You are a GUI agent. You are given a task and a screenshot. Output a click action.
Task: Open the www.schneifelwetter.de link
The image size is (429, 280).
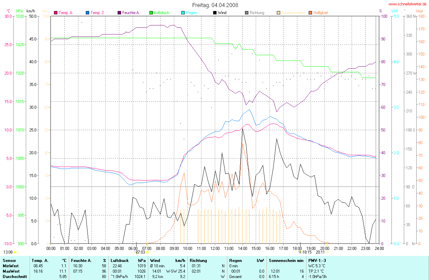(407, 4)
